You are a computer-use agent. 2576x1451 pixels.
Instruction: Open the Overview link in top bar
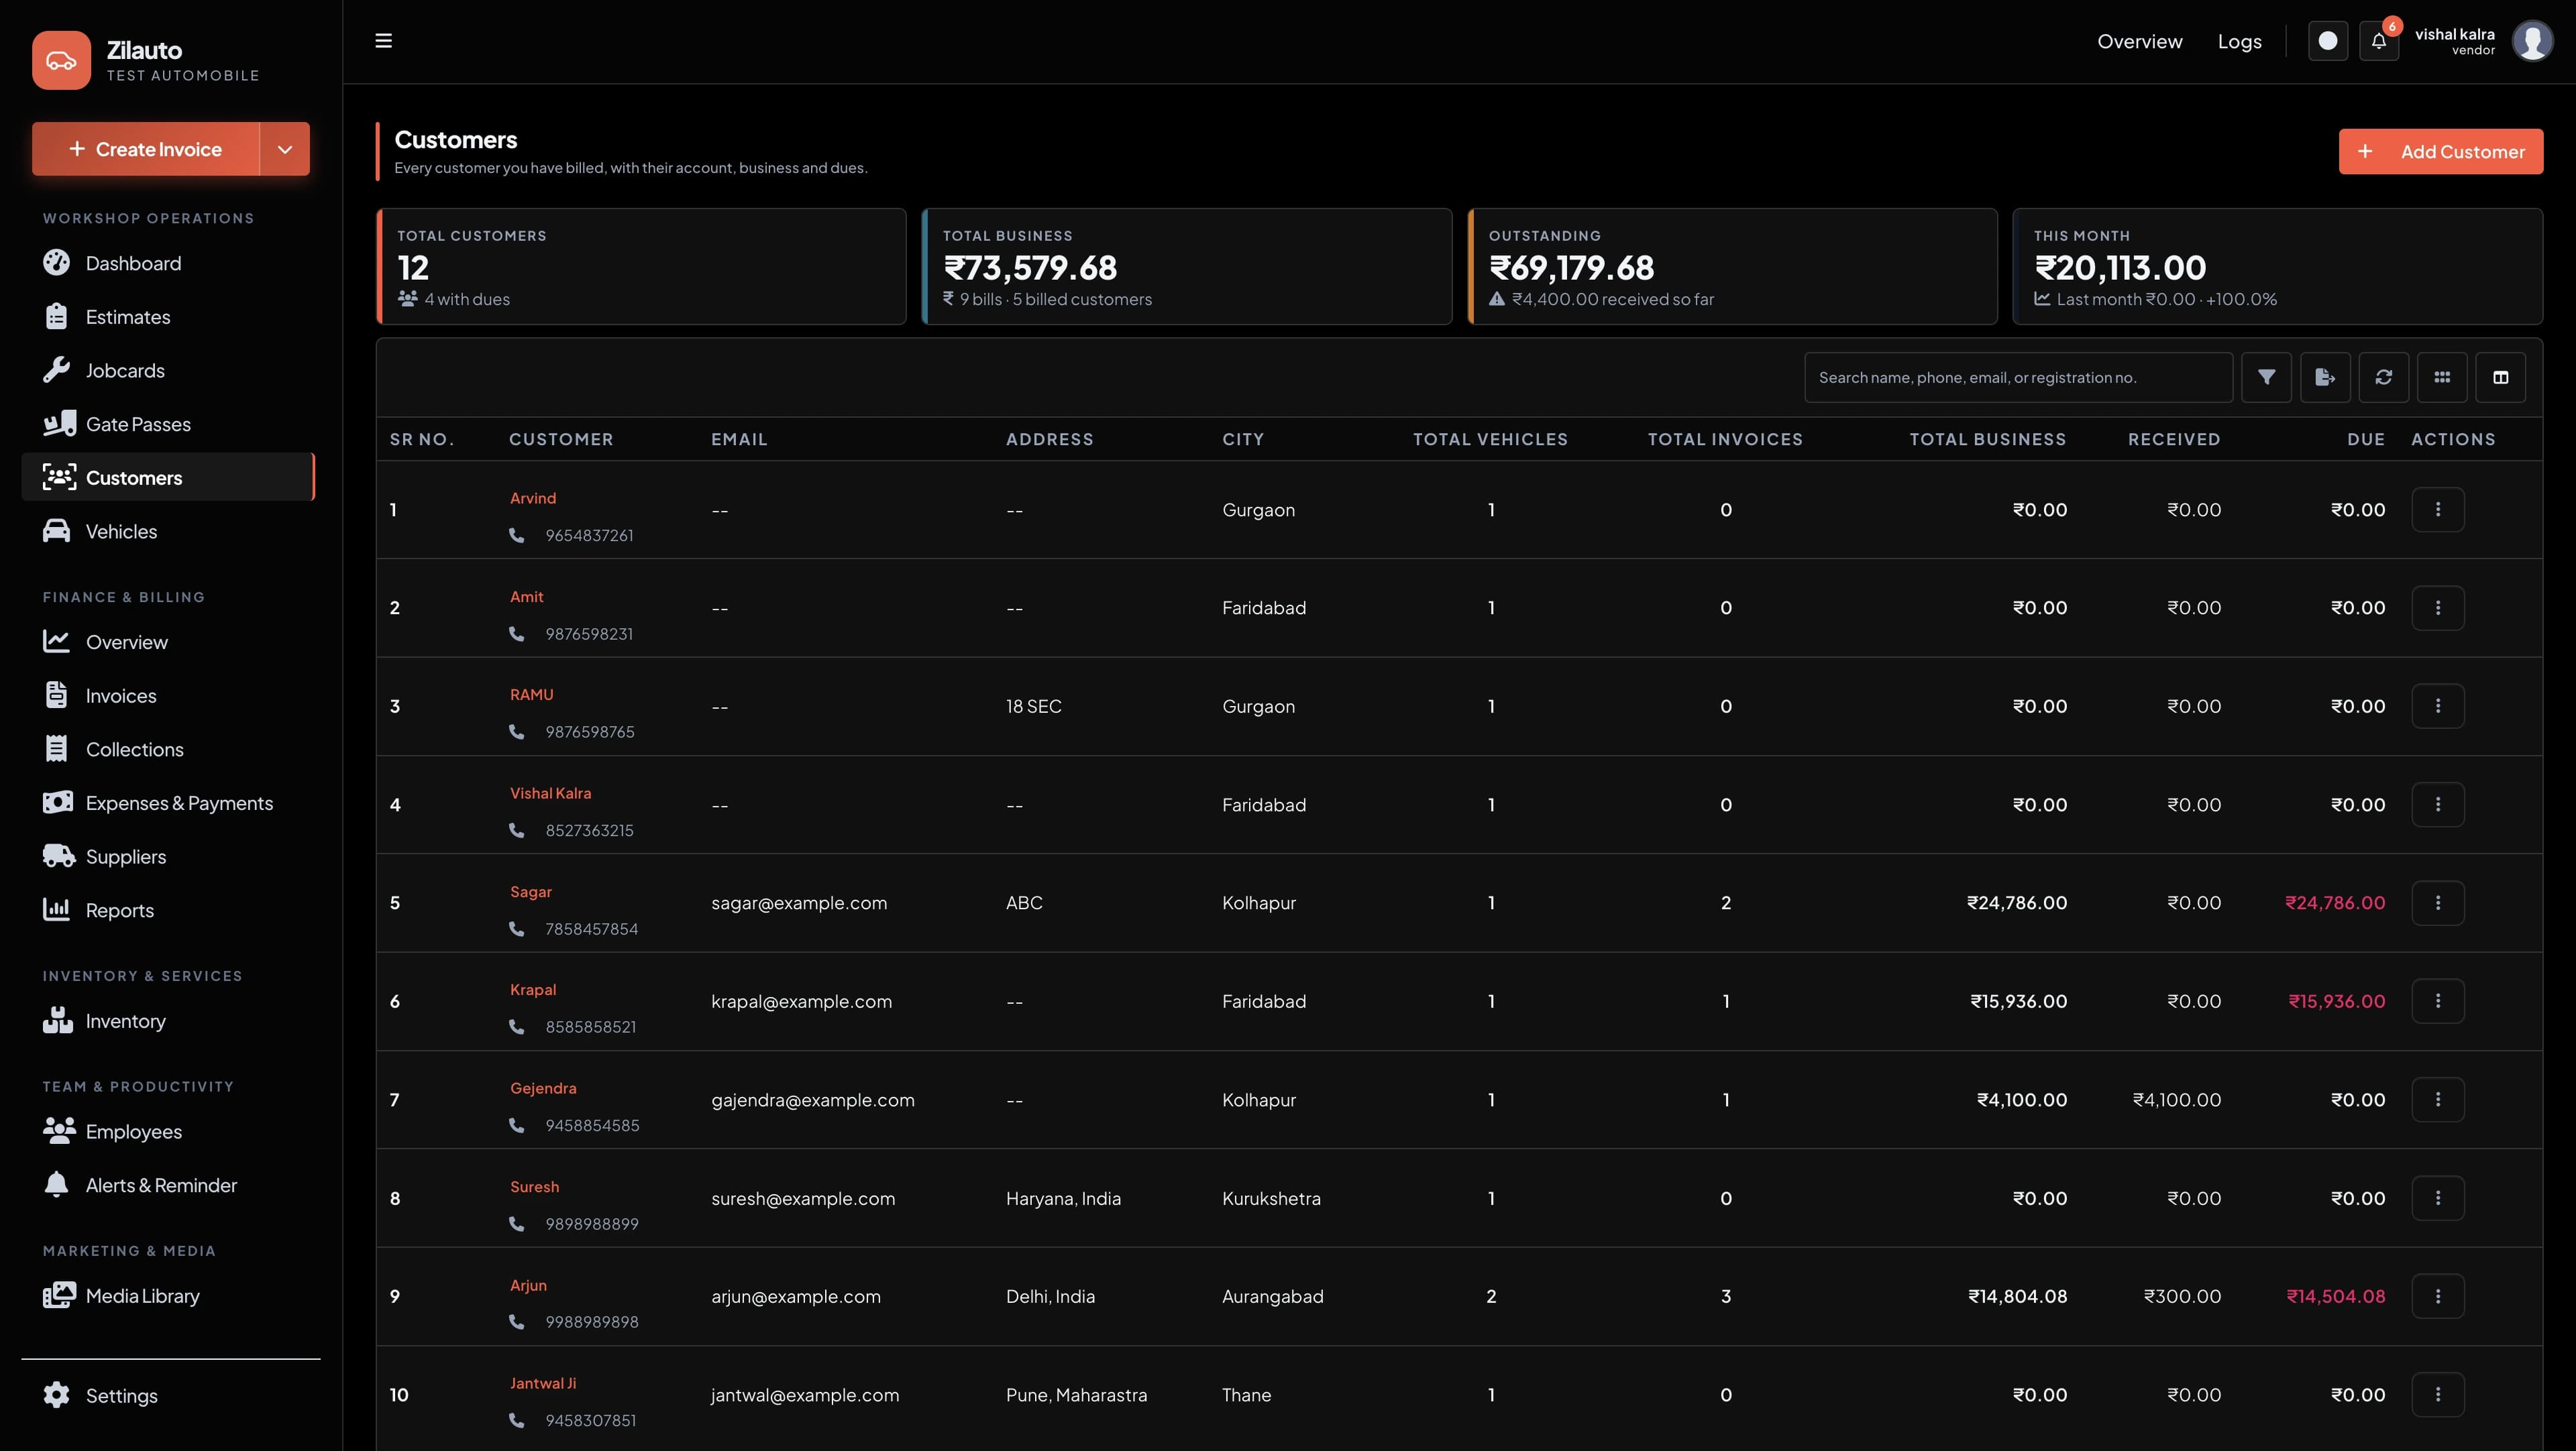2140,41
